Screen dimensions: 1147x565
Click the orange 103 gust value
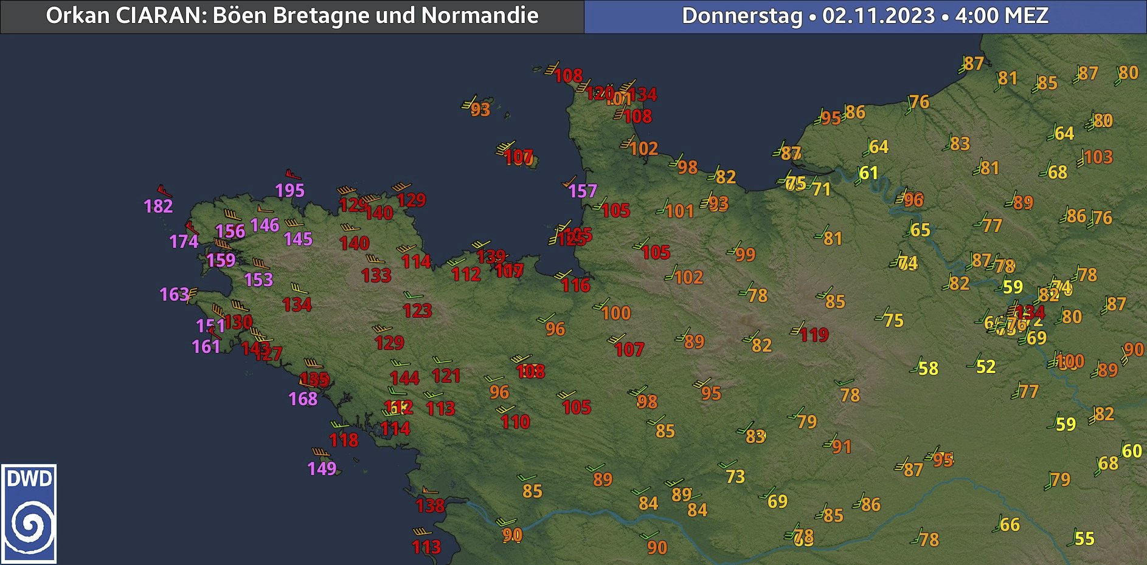[1098, 157]
